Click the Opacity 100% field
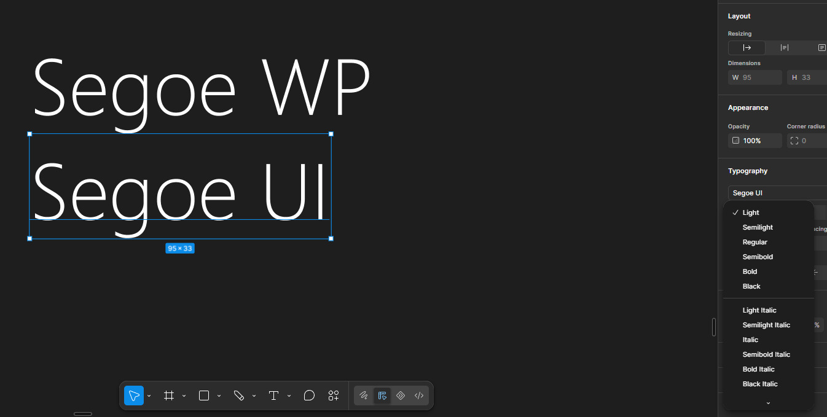This screenshot has width=827, height=417. tap(755, 141)
